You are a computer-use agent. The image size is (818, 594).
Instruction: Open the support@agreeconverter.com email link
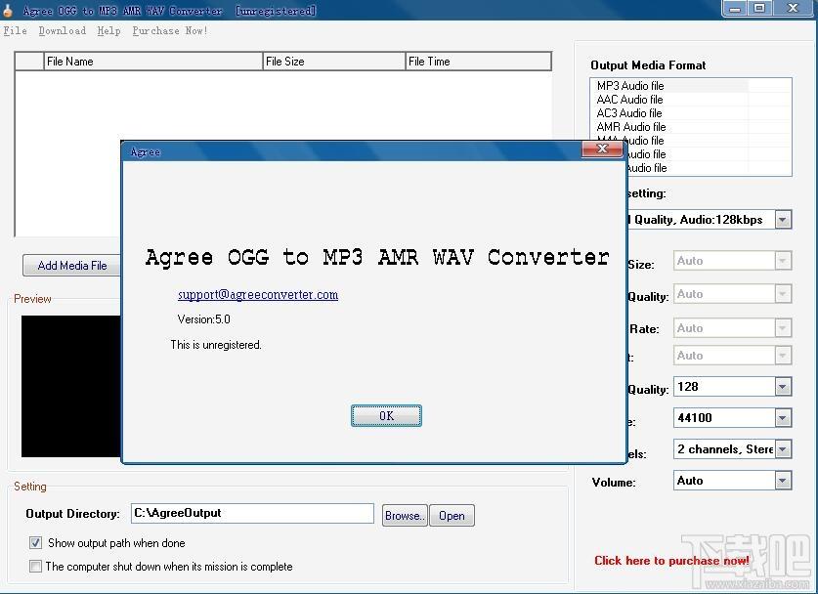pos(258,295)
